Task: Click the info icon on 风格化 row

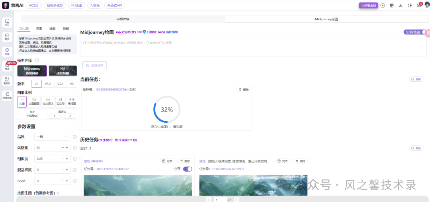Action: pyautogui.click(x=74, y=148)
